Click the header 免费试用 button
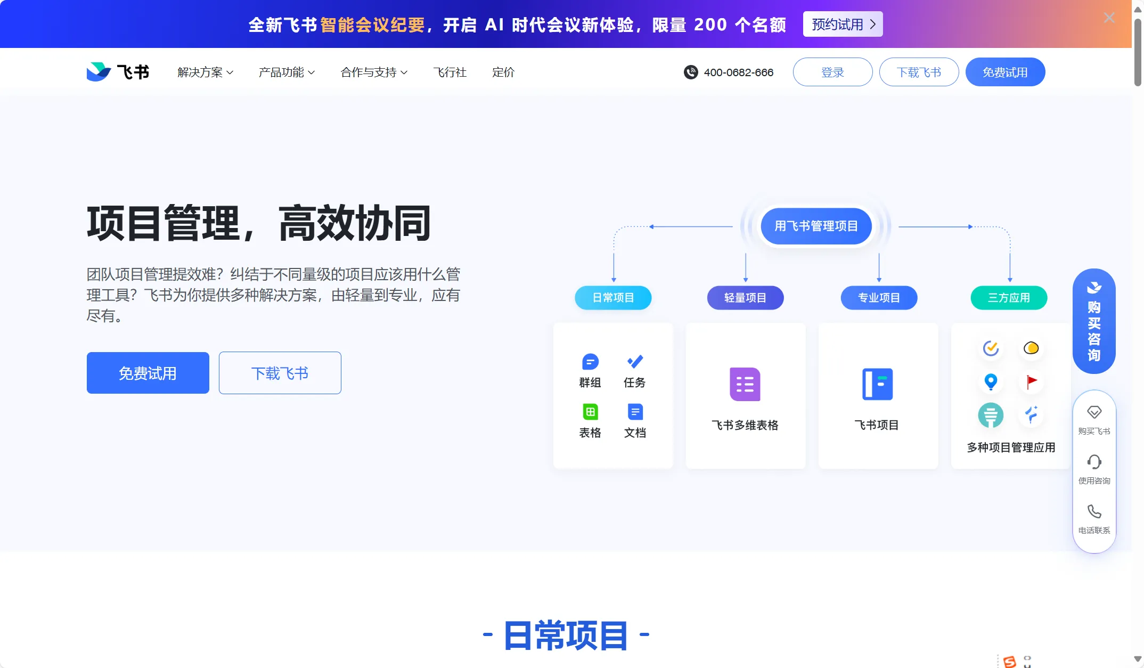The image size is (1144, 668). [1006, 72]
